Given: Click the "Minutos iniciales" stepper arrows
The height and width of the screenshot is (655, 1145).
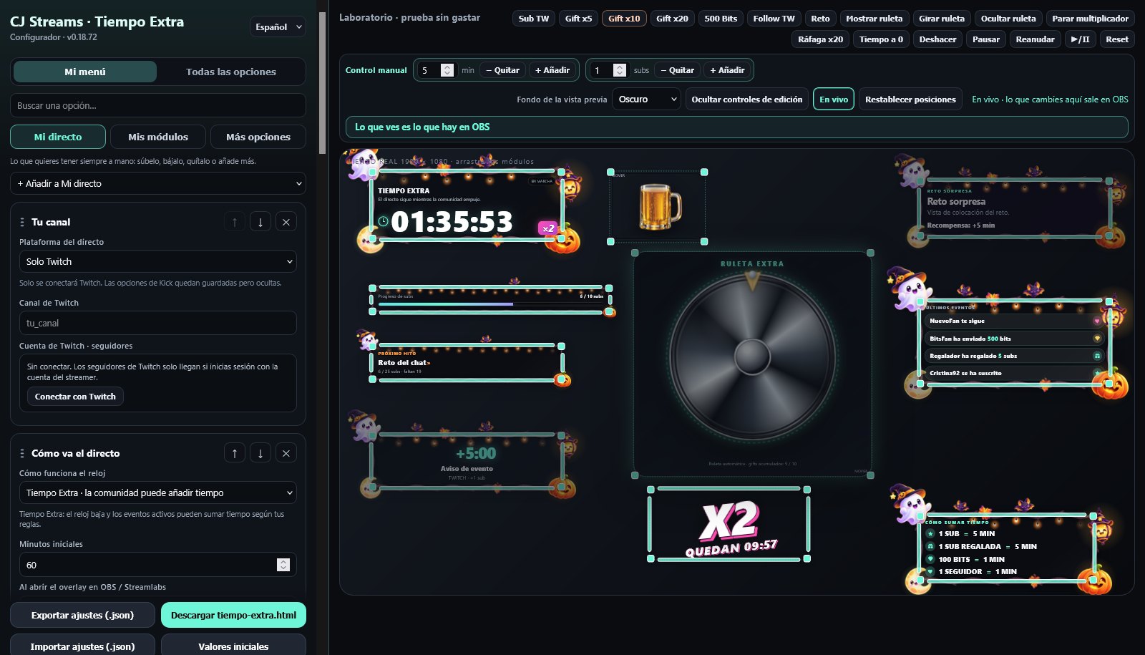Looking at the screenshot, I should point(283,565).
